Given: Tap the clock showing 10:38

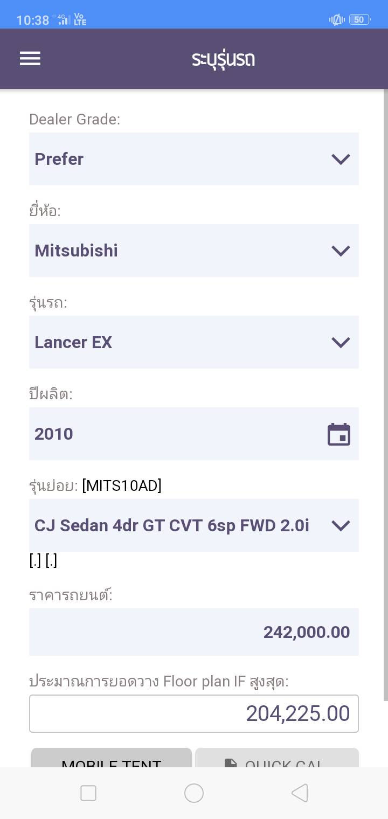Looking at the screenshot, I should (x=33, y=20).
